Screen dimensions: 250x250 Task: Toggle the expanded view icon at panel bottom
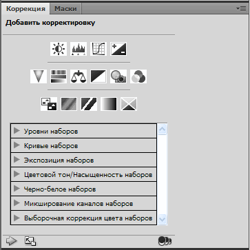point(30,241)
